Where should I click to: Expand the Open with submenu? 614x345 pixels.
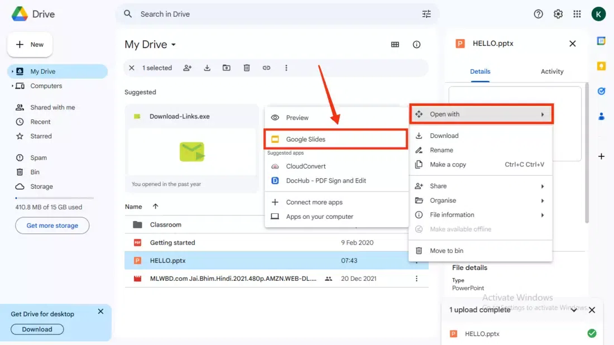click(x=481, y=114)
